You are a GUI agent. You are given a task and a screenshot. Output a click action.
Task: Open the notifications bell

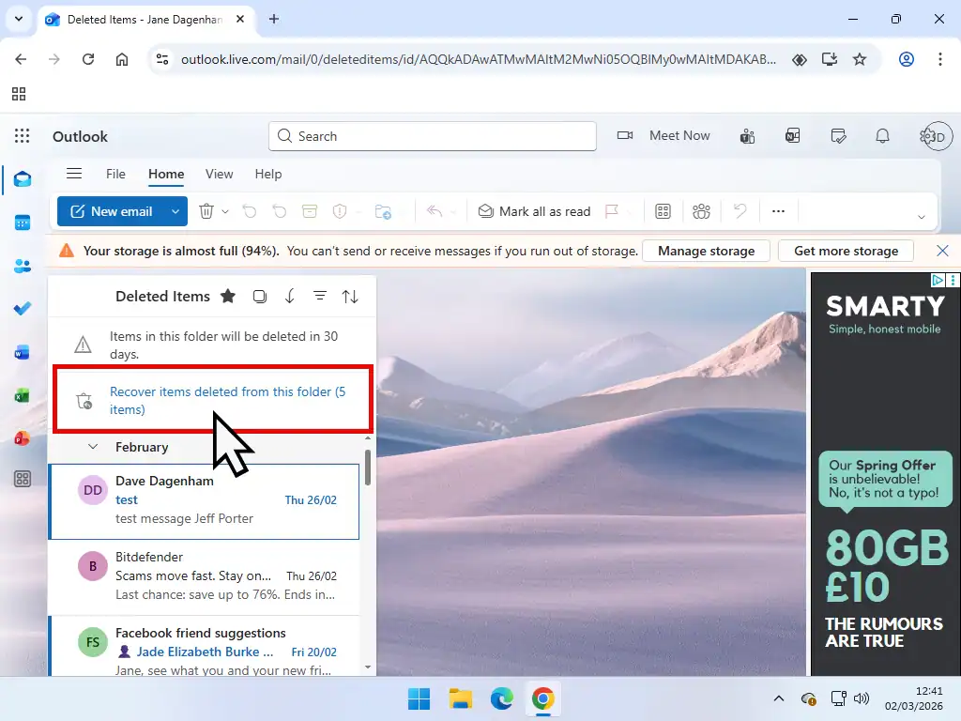(882, 135)
